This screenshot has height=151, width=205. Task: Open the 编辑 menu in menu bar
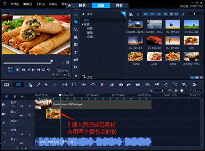coord(28,4)
